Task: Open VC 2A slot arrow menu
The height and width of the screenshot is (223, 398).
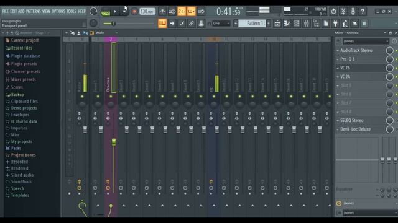Action: coord(338,77)
